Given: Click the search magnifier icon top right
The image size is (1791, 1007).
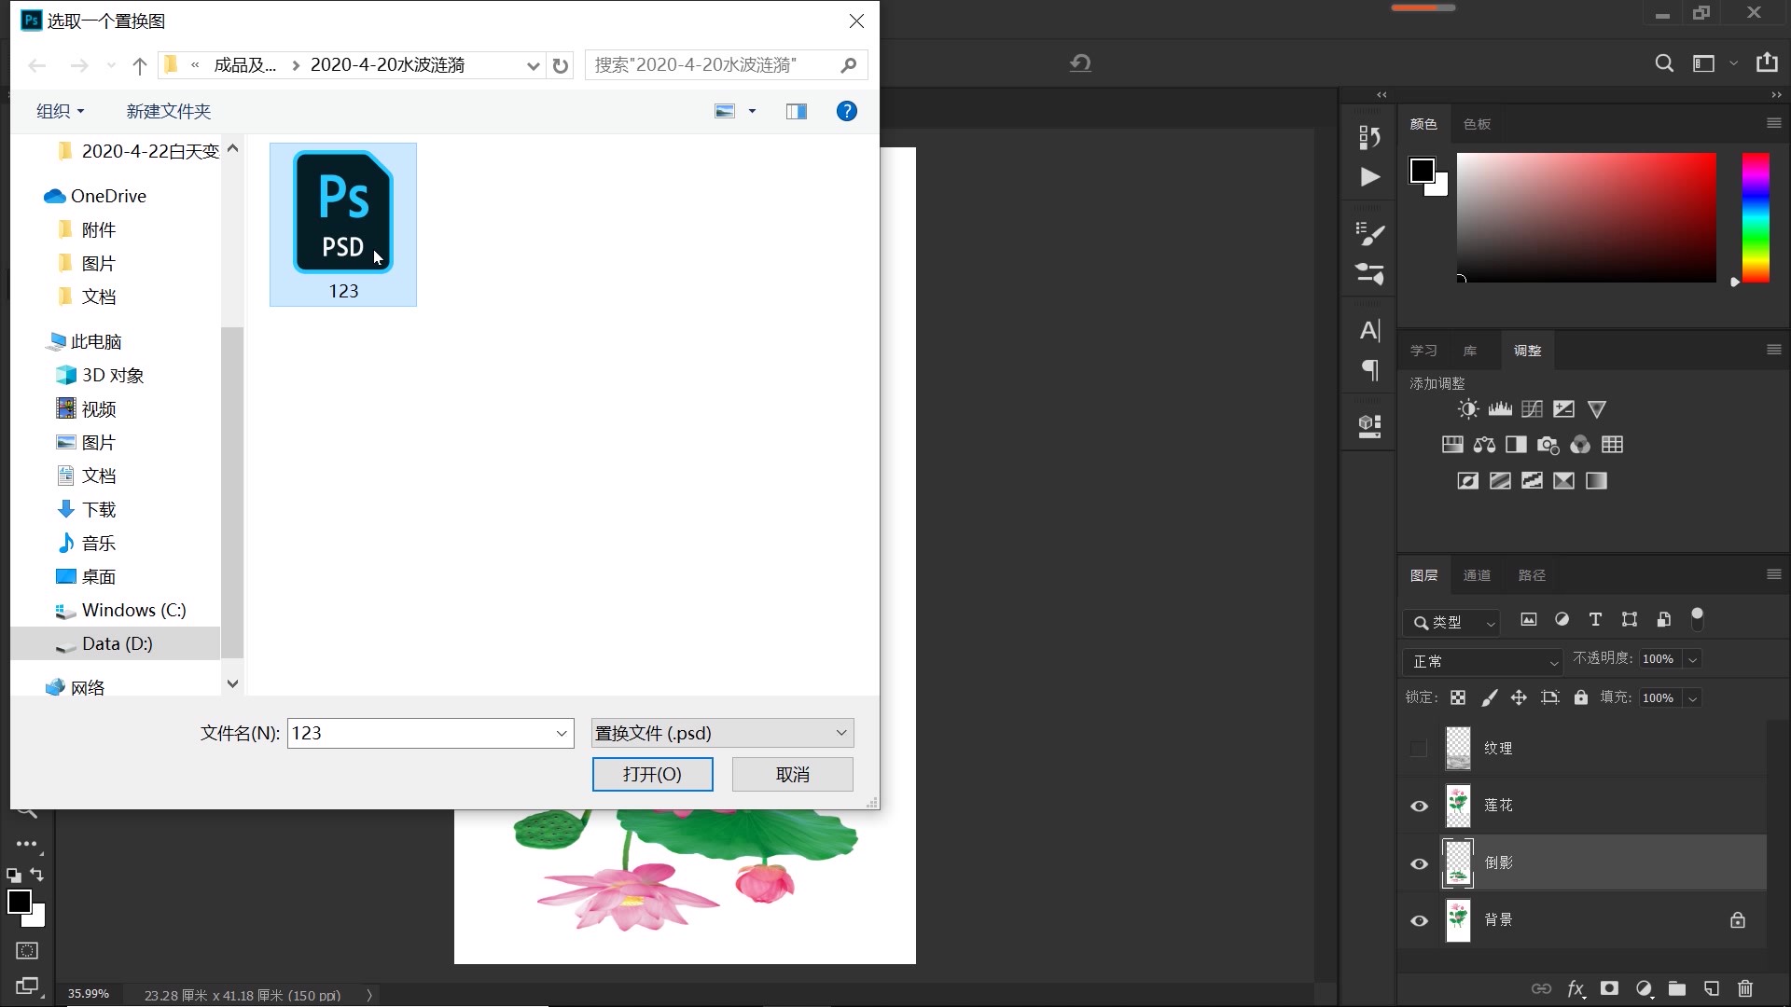Looking at the screenshot, I should point(1663,63).
